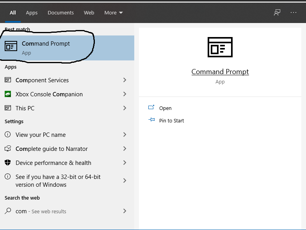Viewport: 306px width, 230px height.
Task: Click Open in the preview pane
Action: (x=165, y=108)
